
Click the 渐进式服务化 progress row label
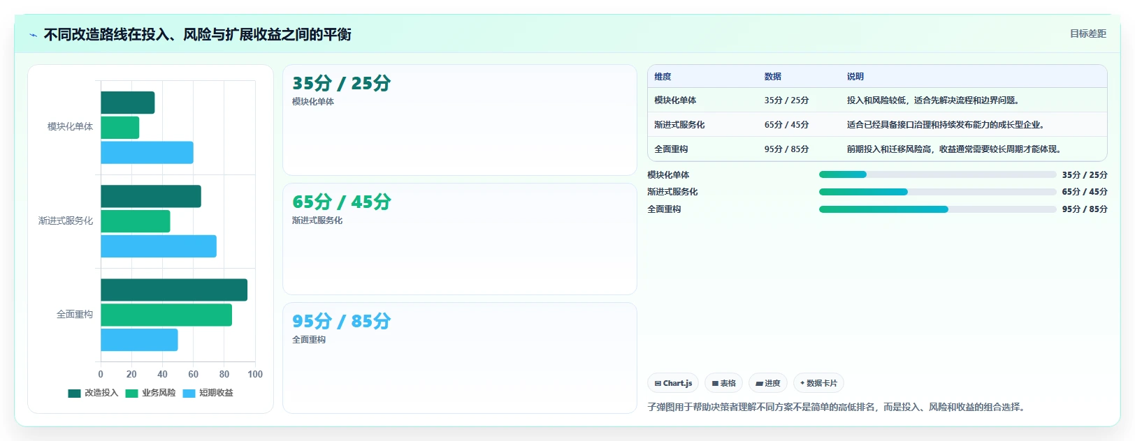[x=672, y=192]
